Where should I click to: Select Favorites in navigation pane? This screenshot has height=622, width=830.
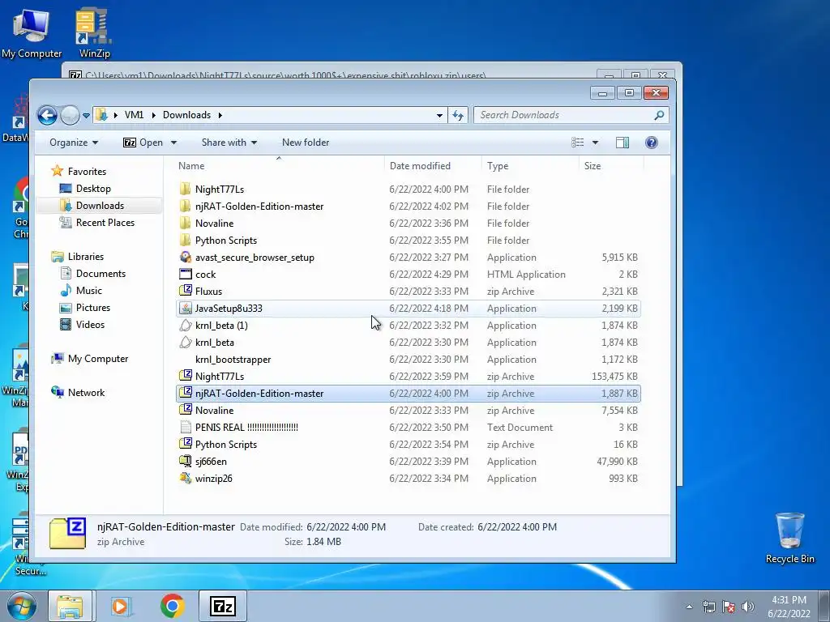click(x=79, y=172)
